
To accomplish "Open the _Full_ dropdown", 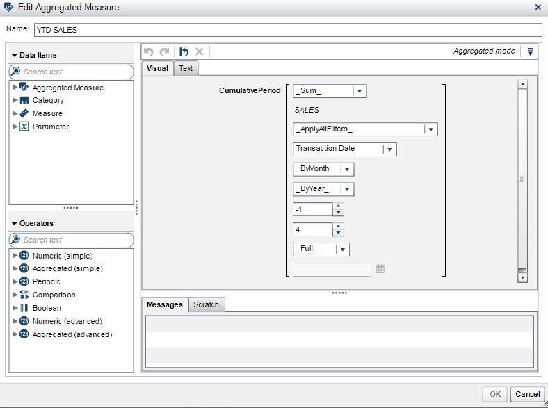I will click(342, 250).
